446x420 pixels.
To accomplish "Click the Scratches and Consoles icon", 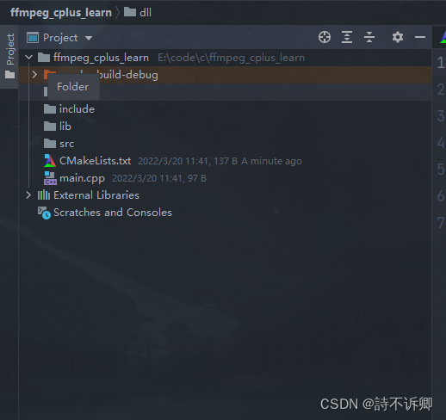I will 44,213.
